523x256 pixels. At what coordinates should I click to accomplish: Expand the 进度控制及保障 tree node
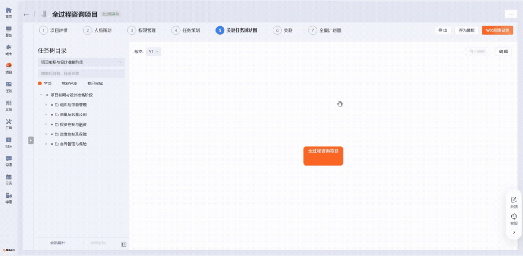[46, 134]
